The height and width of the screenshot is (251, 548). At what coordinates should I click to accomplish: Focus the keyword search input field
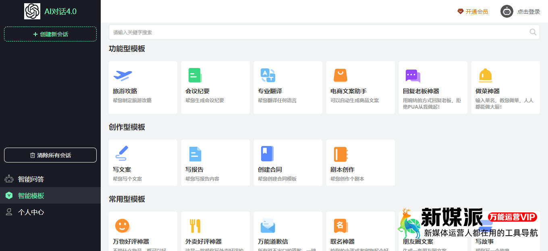click(318, 32)
